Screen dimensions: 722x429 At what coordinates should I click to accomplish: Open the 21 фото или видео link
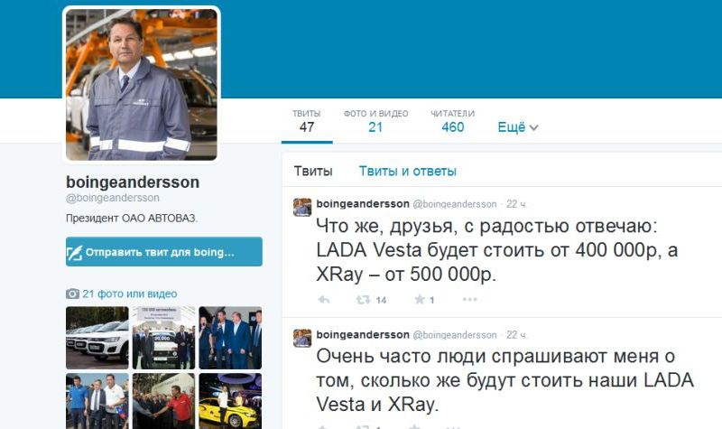(129, 294)
